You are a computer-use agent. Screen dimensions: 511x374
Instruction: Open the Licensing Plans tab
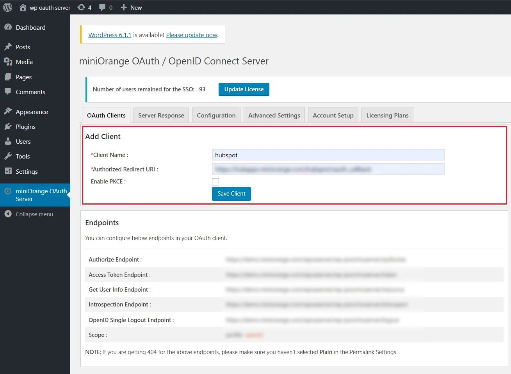coord(387,115)
